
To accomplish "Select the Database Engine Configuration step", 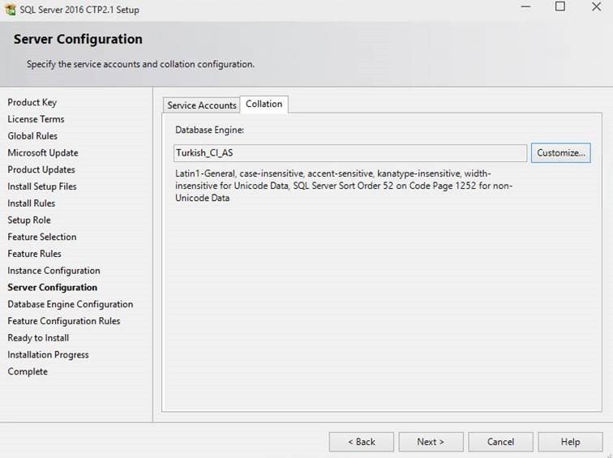I will tap(70, 304).
